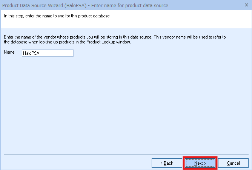Focus the Name field containing HaloPSA

(47, 53)
